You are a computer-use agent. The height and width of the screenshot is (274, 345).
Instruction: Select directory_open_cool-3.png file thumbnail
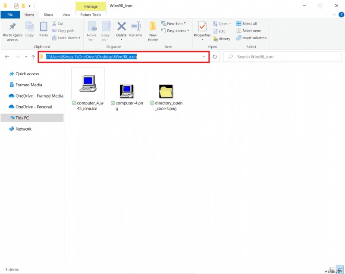166,91
